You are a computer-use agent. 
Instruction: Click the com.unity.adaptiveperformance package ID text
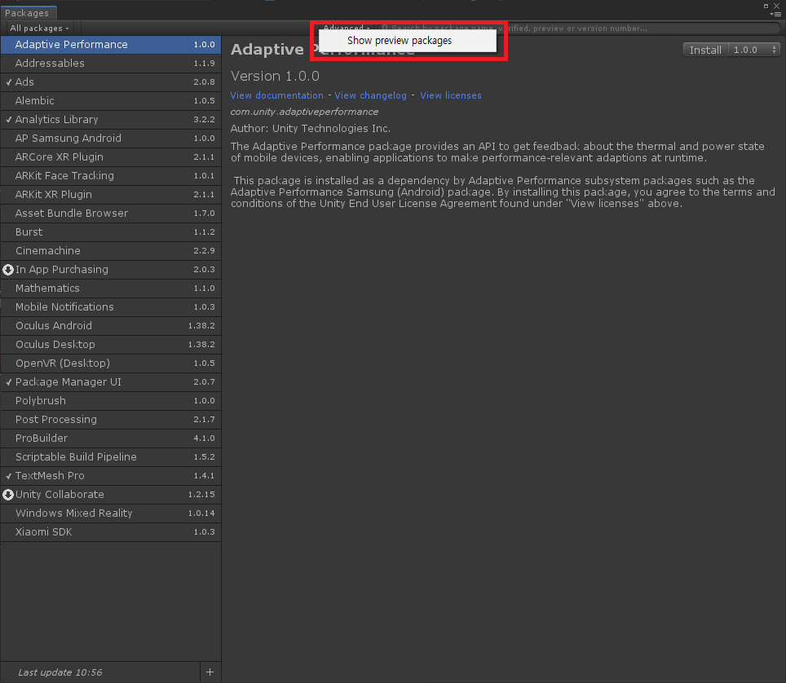[x=304, y=112]
